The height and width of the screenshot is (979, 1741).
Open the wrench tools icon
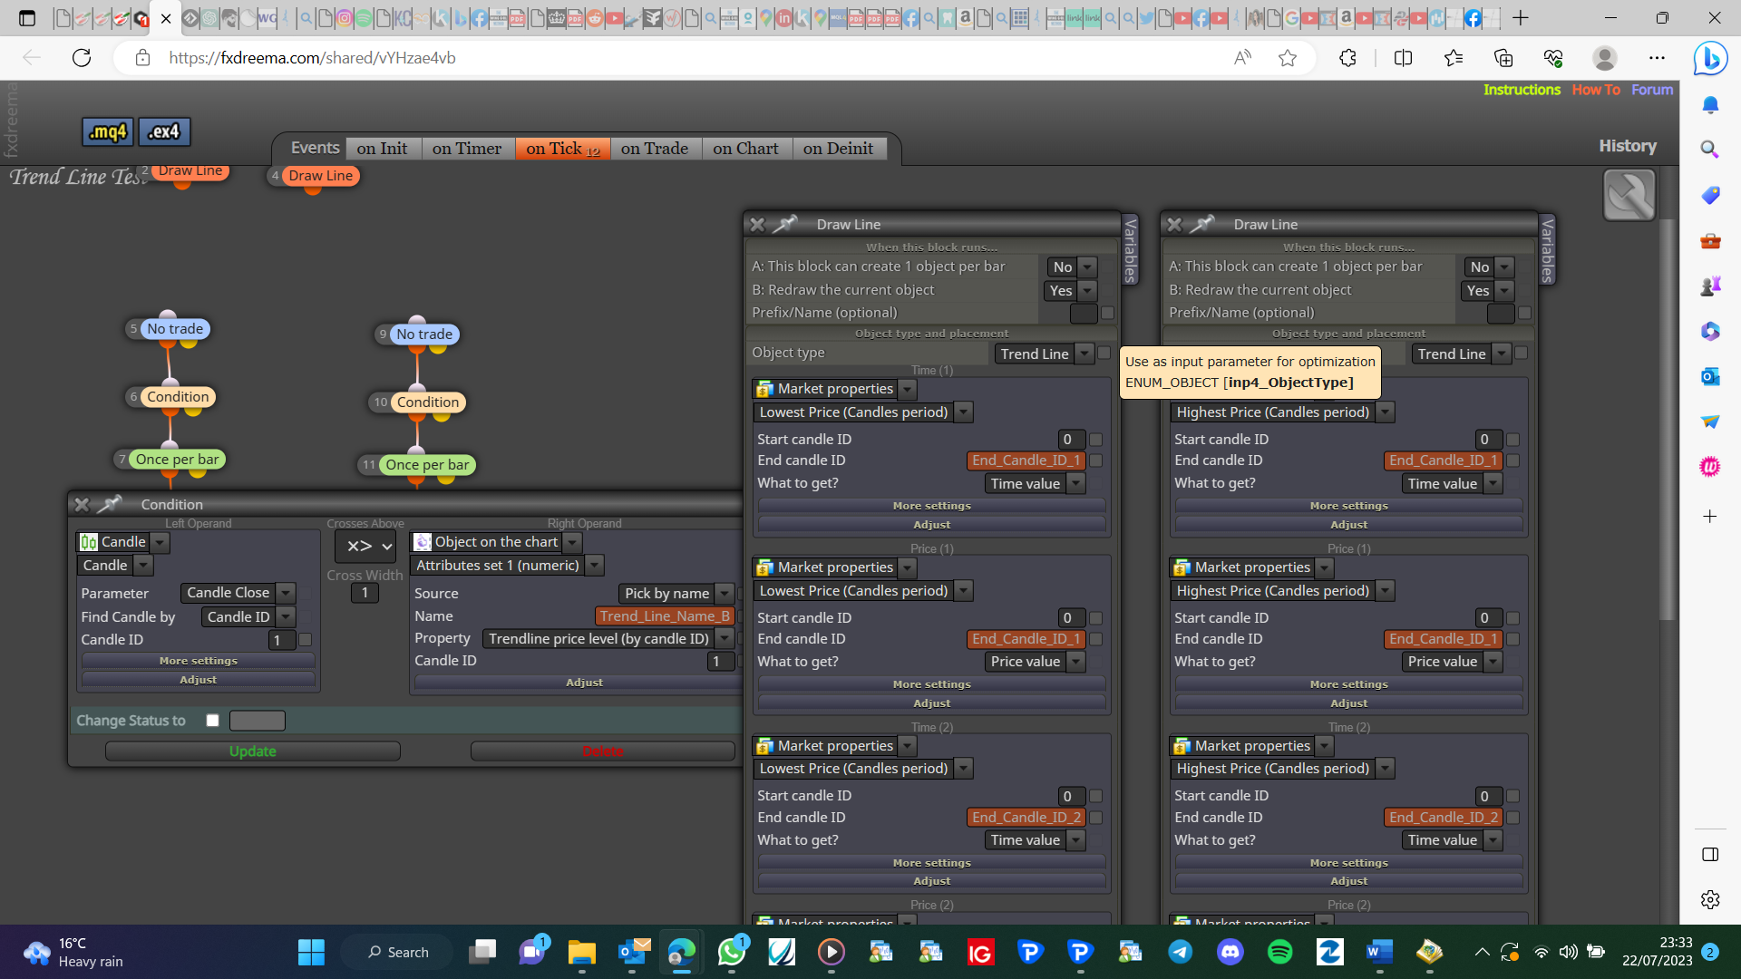pos(1629,195)
